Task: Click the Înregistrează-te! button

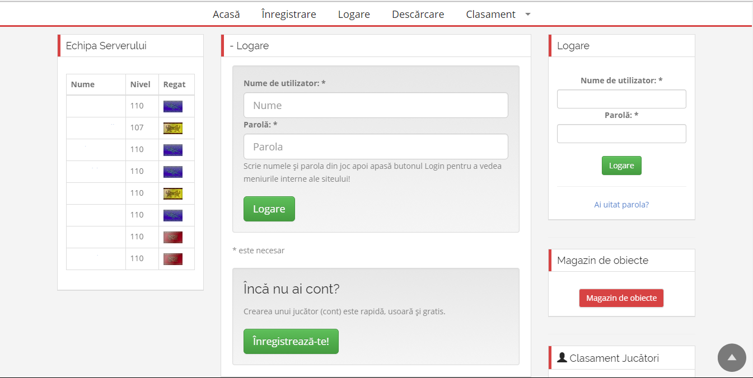Action: coord(291,341)
